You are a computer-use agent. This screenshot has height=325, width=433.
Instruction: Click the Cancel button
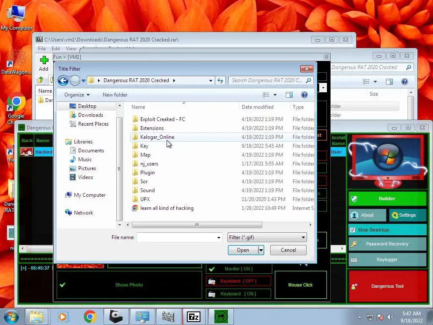[x=288, y=250]
